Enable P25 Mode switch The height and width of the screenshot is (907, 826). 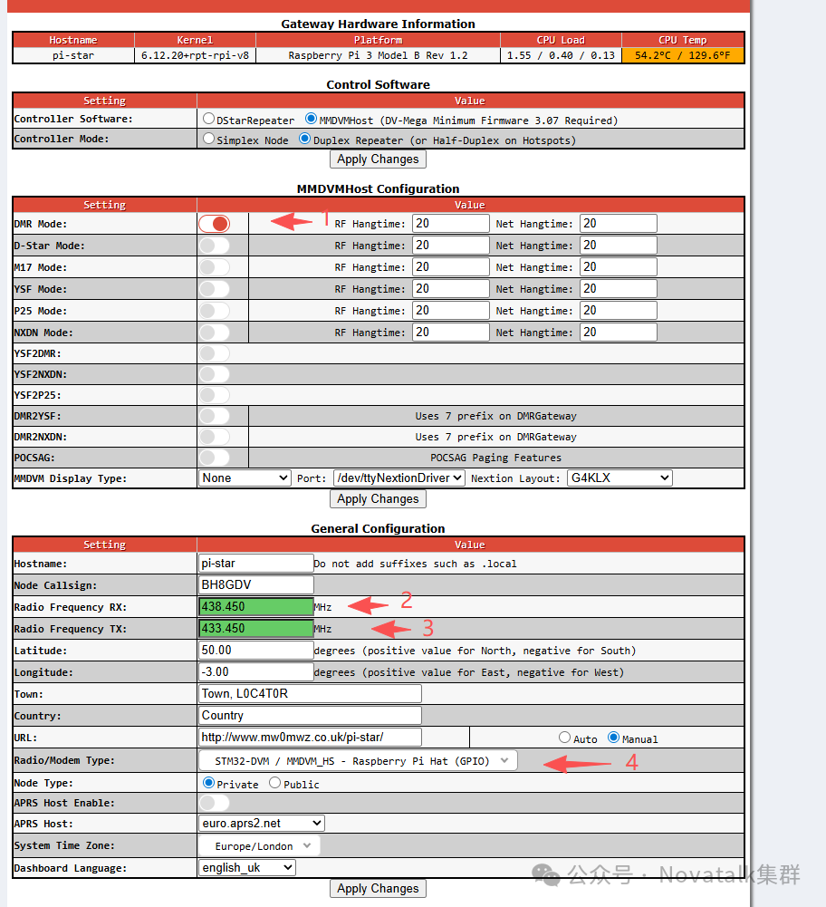tap(215, 311)
